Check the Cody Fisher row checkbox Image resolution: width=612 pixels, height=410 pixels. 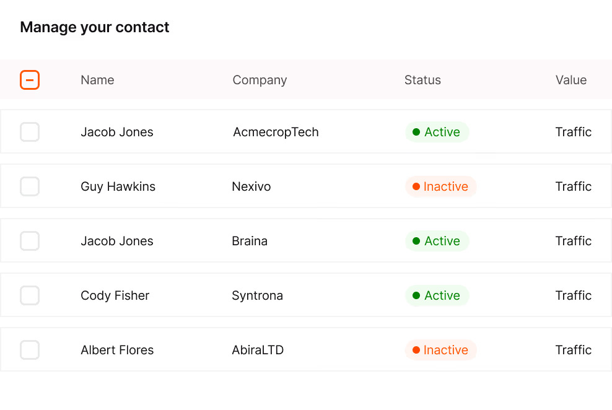tap(30, 295)
